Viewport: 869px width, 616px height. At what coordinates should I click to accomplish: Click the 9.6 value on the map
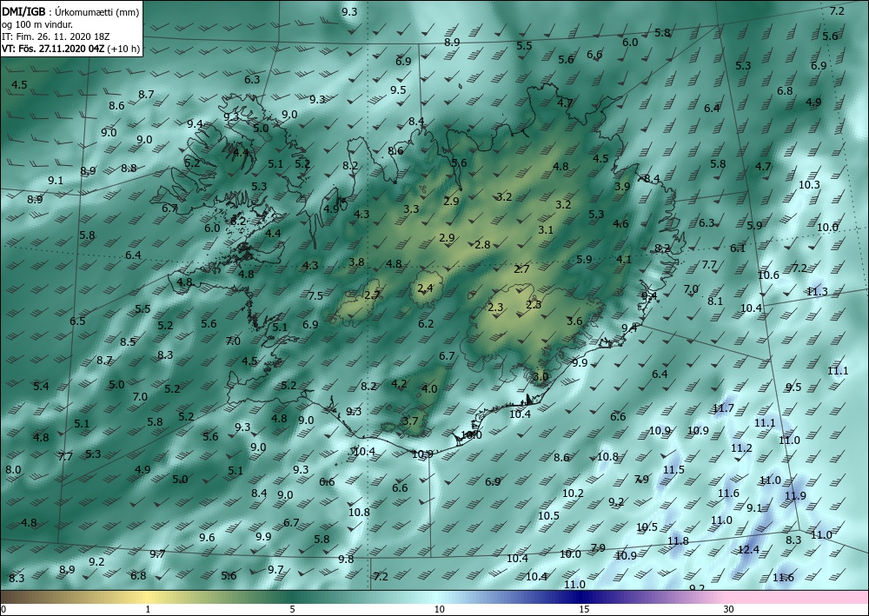click(x=208, y=537)
